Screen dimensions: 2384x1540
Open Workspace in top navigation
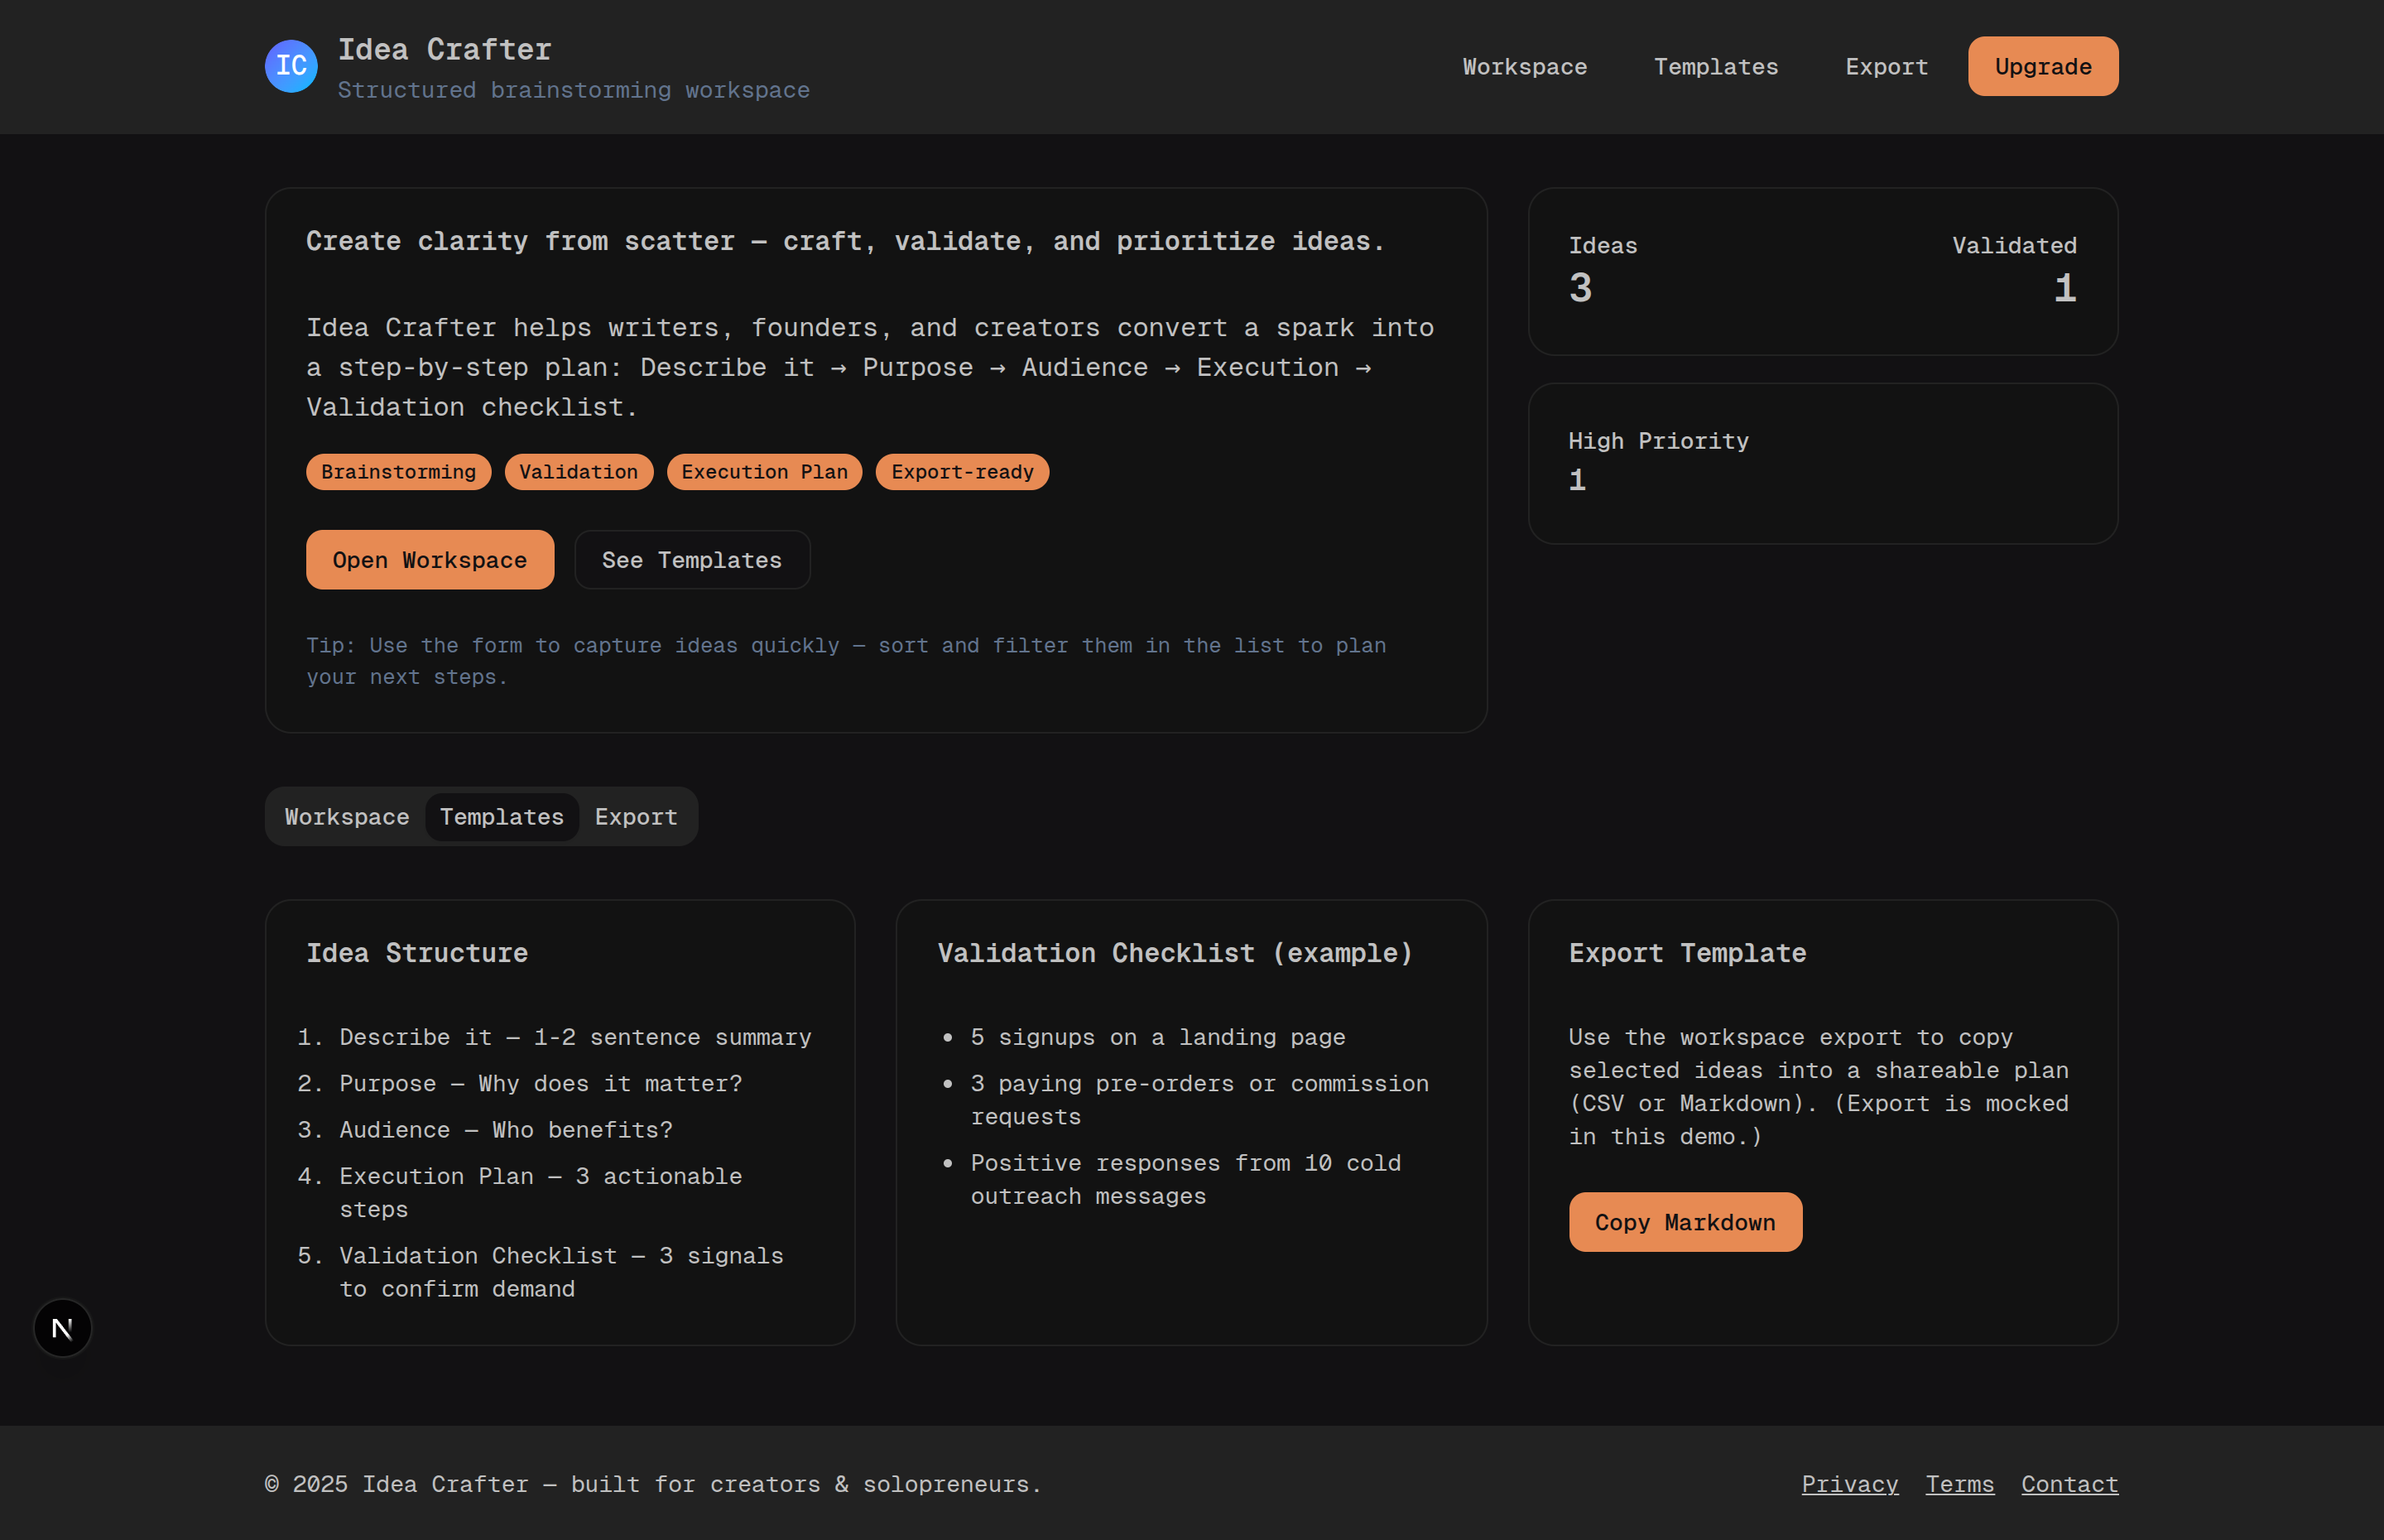[1525, 67]
